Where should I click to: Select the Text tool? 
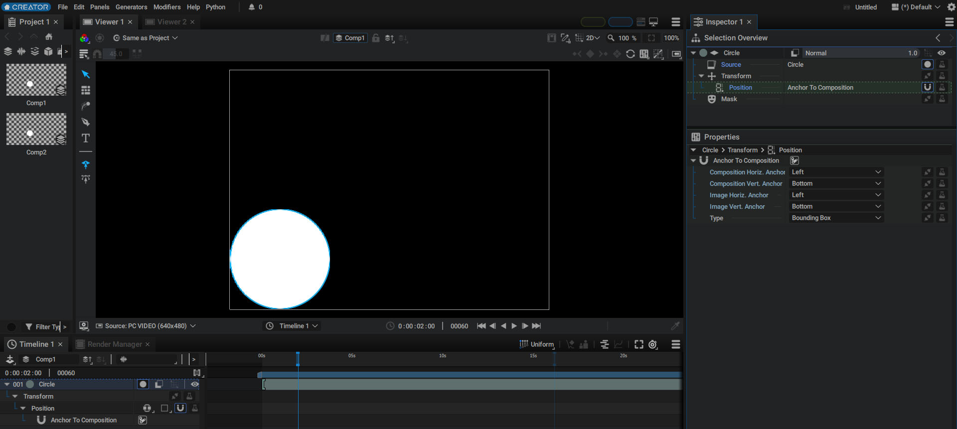pyautogui.click(x=86, y=138)
